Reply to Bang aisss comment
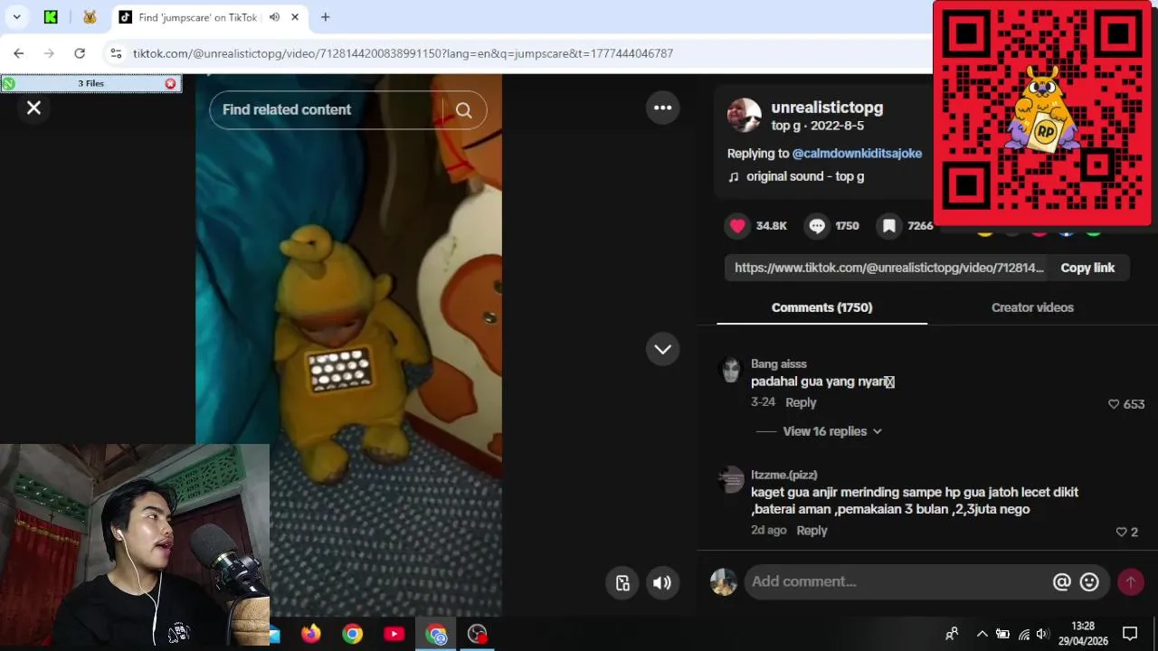The width and height of the screenshot is (1158, 651). click(x=801, y=402)
